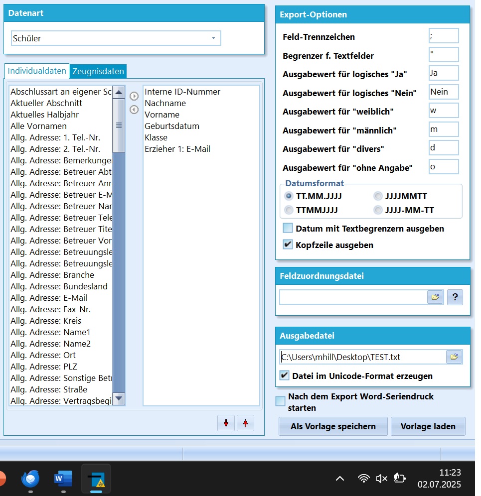This screenshot has width=481, height=496.
Task: Click the Feld-Trennzeichen input field
Action: 443,36
